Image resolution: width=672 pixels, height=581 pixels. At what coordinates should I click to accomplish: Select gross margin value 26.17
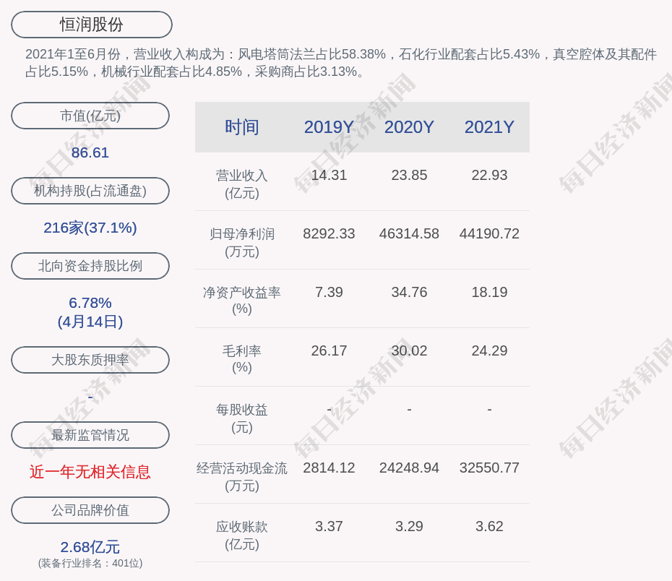329,351
